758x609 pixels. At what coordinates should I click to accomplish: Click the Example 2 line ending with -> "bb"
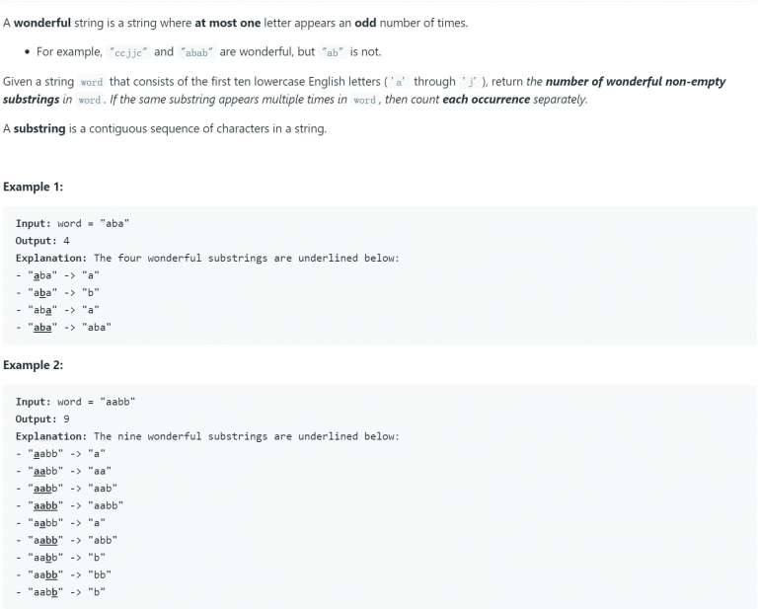[x=63, y=574]
